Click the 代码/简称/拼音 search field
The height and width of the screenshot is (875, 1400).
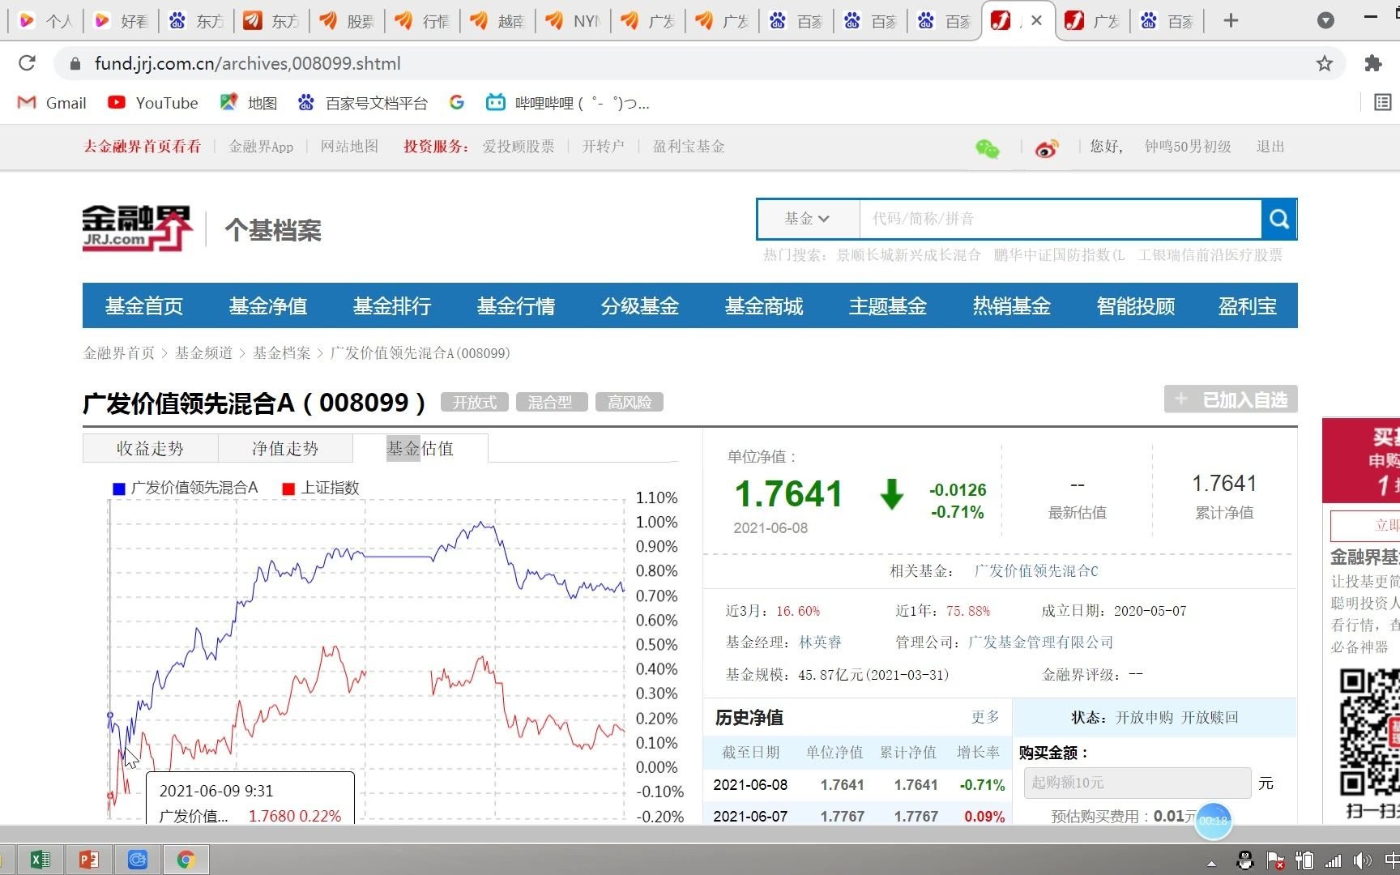tap(1060, 219)
